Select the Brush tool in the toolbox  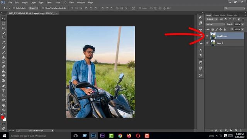(3, 52)
